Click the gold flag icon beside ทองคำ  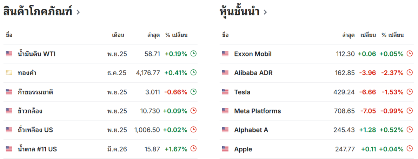tap(9, 73)
